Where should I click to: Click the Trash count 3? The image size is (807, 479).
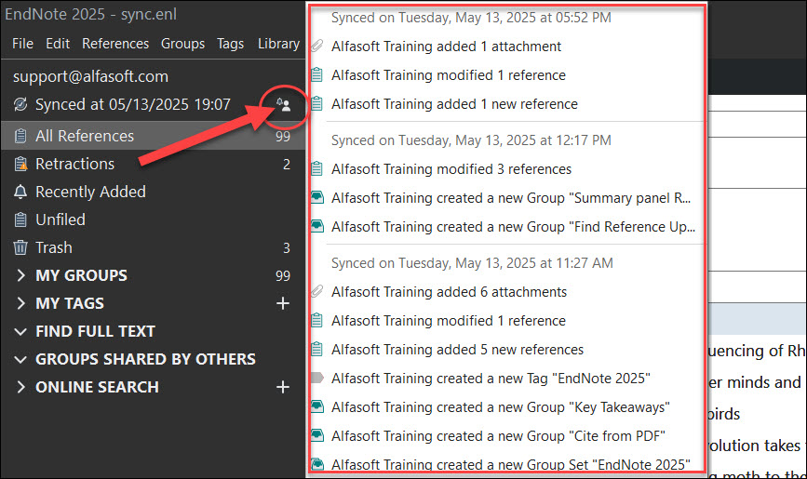(x=287, y=248)
